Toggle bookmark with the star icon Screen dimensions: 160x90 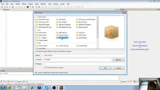pyautogui.click(x=16, y=7)
